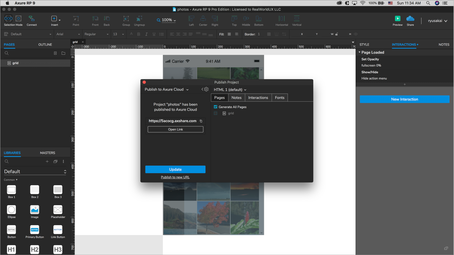The image size is (454, 255).
Task: Select the Notes tab in Publish dialog
Action: pos(236,98)
